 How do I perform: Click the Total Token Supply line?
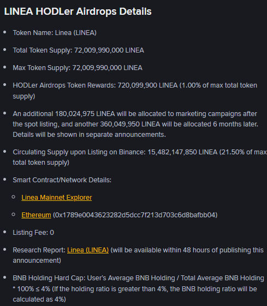pyautogui.click(x=78, y=50)
